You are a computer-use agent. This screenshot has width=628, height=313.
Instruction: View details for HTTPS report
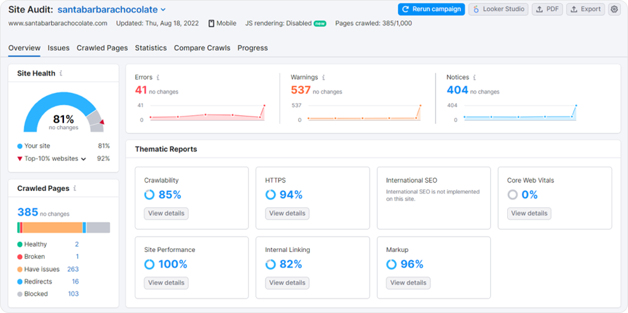[287, 214]
